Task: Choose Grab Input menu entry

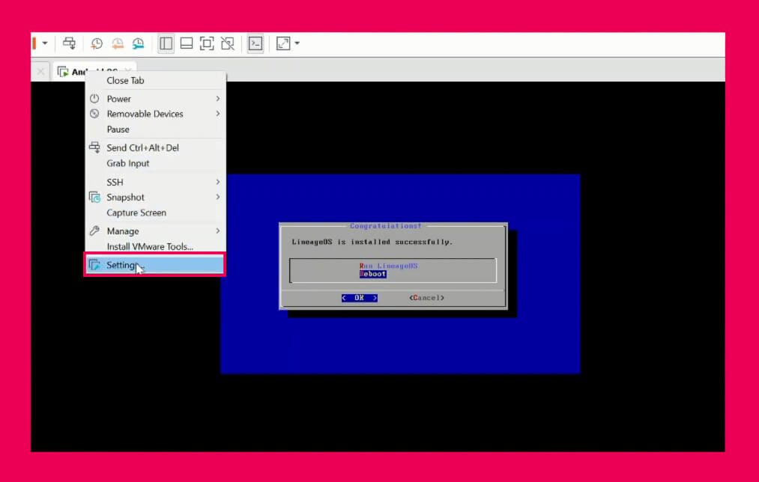Action: pos(156,163)
